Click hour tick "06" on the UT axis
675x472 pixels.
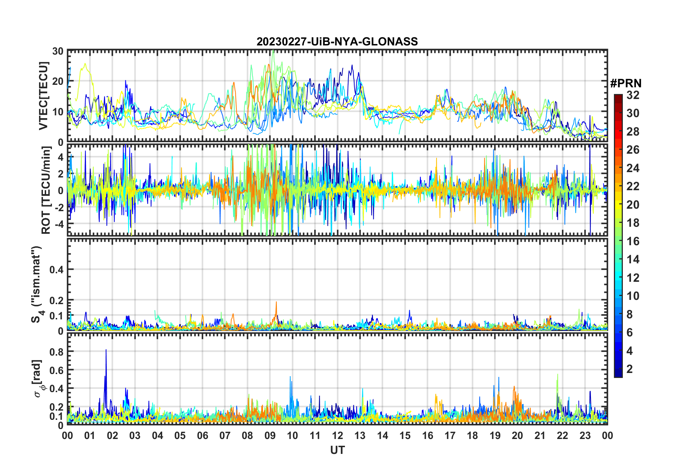(x=203, y=435)
